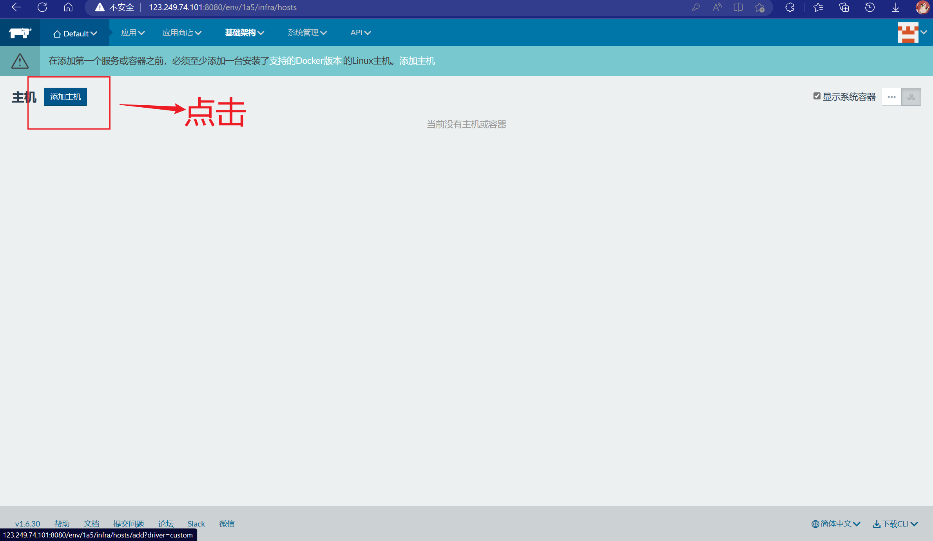
Task: Open browser history clock icon
Action: pos(870,7)
